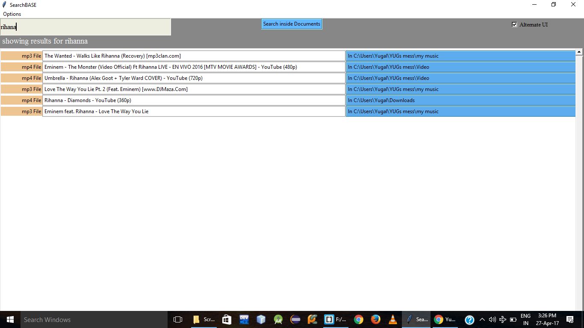Screen dimensions: 584x328
Task: Show hidden system tray icons
Action: (482, 319)
